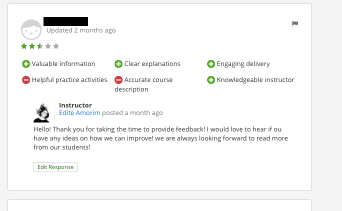Click the half-filled third rating star
This screenshot has height=211, width=342.
(x=40, y=46)
